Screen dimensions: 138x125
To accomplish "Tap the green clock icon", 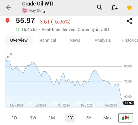I will click(x=17, y=30).
